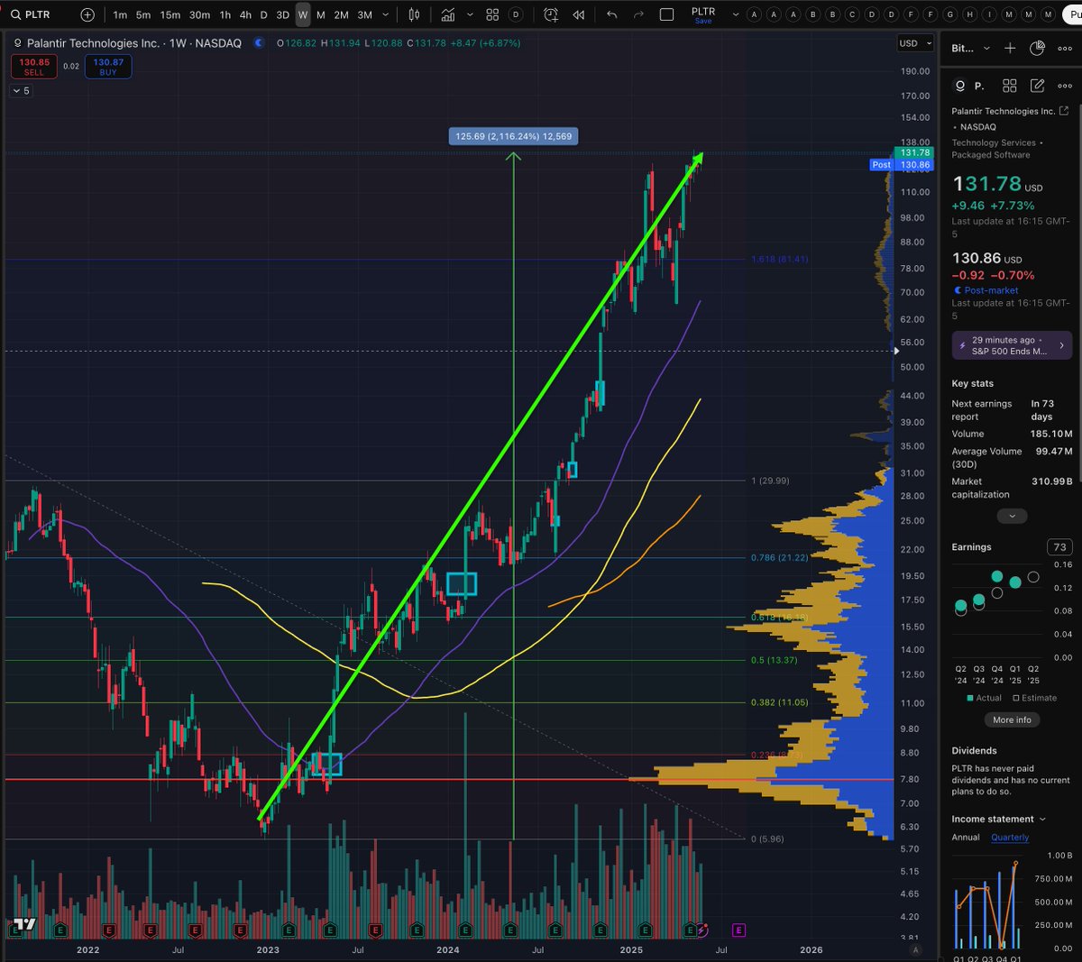
Task: Open the note edit icon in details panel
Action: 1038,86
